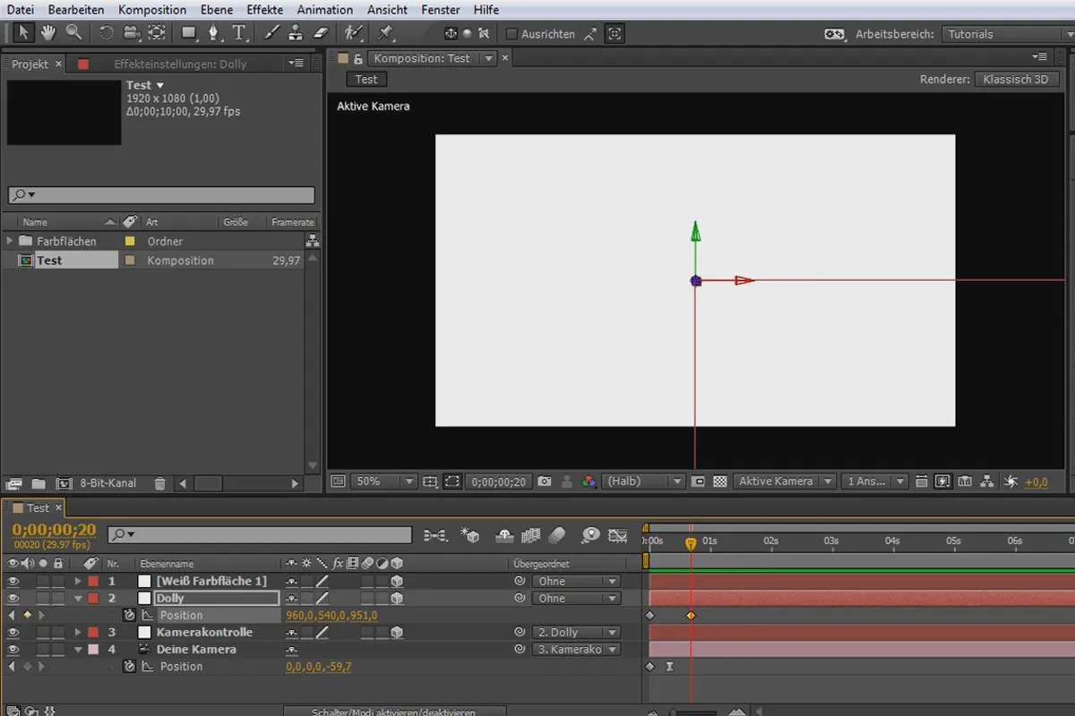Viewport: 1075px width, 716px height.
Task: Click the Klassisch 3D renderer button
Action: 1015,79
